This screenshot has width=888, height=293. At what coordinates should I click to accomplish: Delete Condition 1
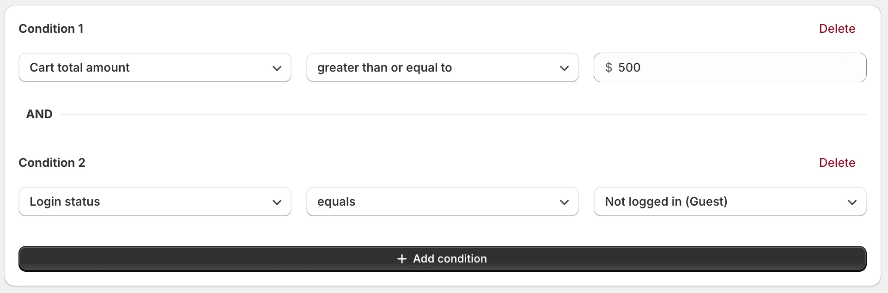(837, 28)
